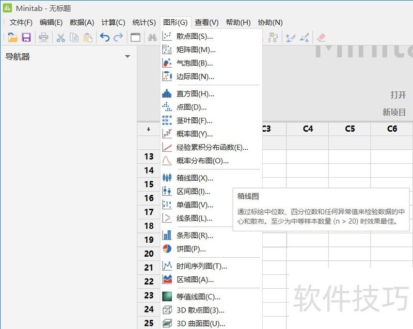Click the Undo arrow icon
The height and width of the screenshot is (329, 413).
105,37
